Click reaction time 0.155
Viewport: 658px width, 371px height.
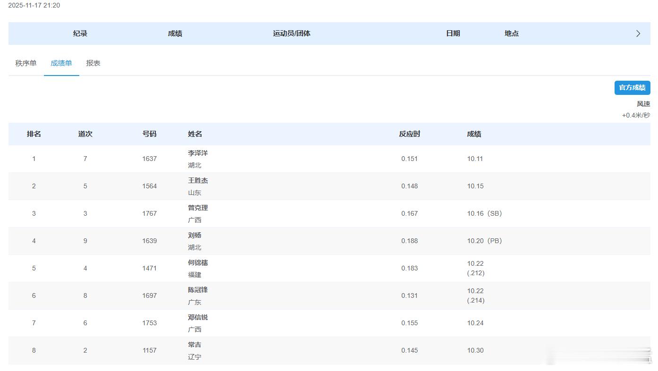click(x=410, y=323)
